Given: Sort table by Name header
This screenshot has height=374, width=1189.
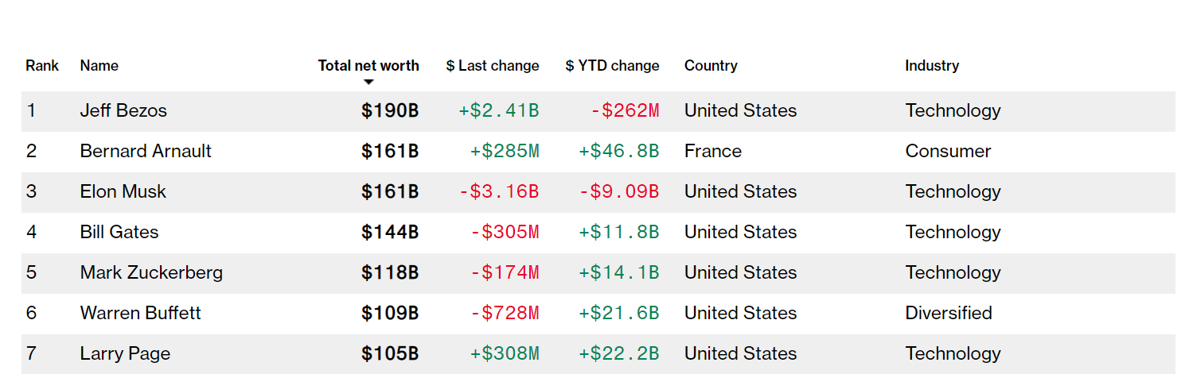Looking at the screenshot, I should click(99, 66).
